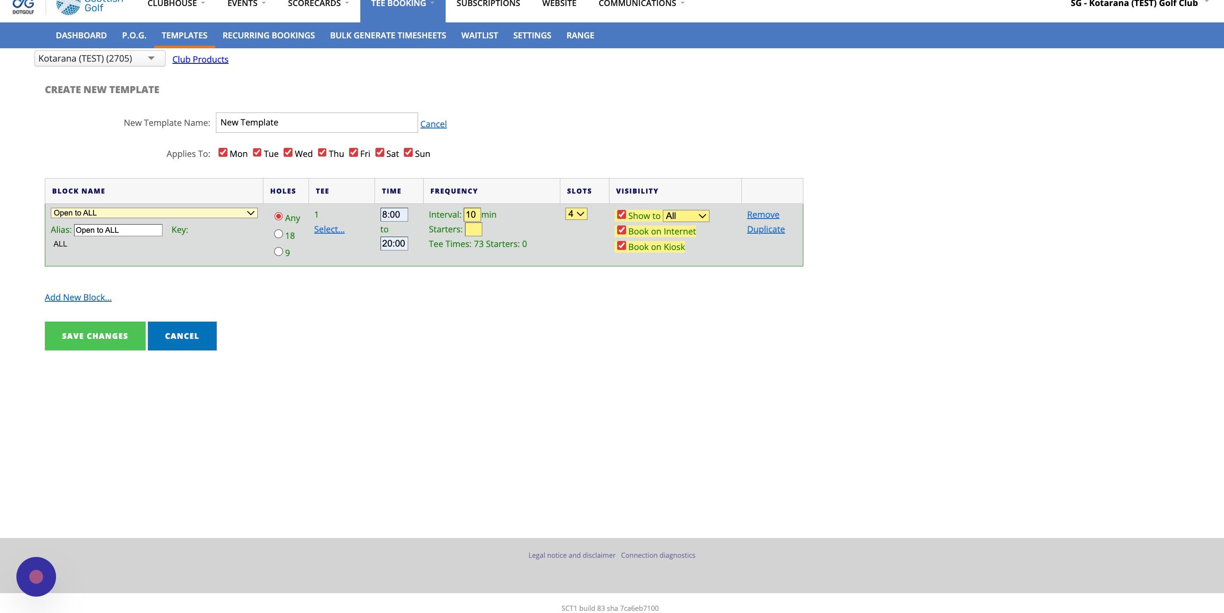Toggle Book on Internet checkbox
This screenshot has height=613, width=1224.
click(x=621, y=231)
